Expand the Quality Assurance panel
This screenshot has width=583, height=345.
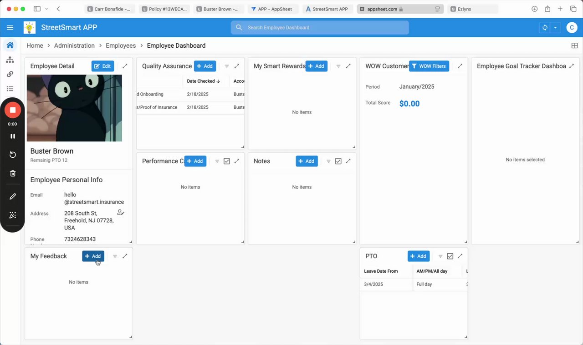(x=236, y=66)
